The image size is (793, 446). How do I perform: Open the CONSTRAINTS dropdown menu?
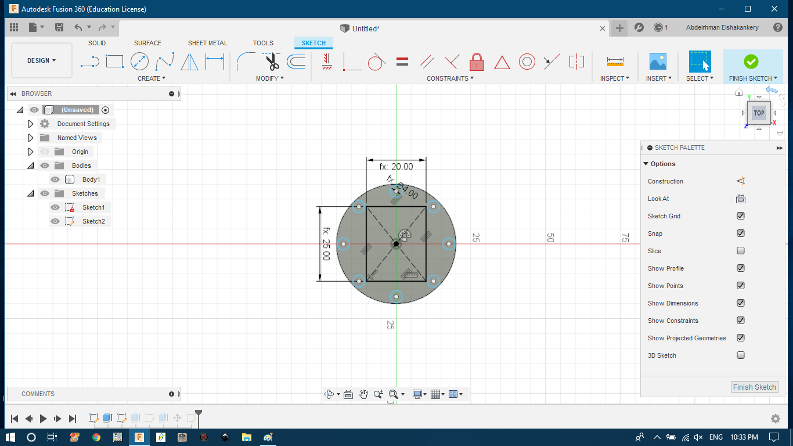tap(450, 78)
